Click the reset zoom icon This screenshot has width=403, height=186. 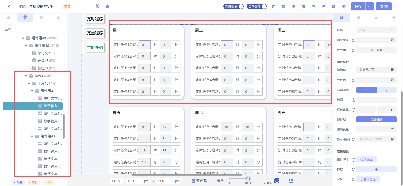[x=277, y=181]
